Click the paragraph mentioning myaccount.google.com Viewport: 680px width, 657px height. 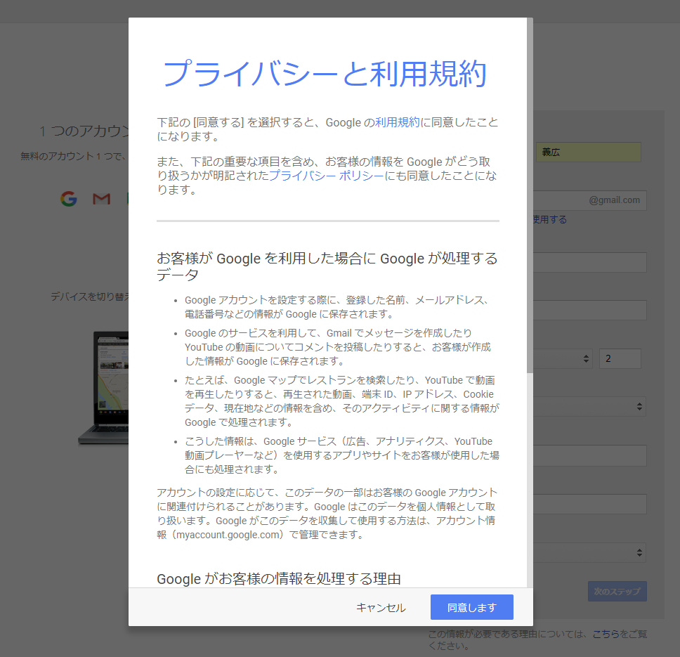(327, 514)
